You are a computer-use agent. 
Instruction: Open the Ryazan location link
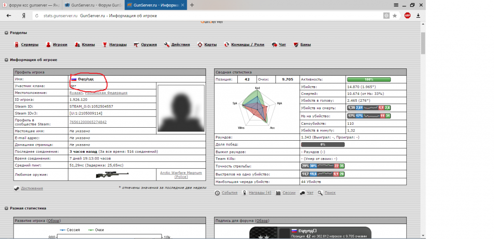point(77,93)
